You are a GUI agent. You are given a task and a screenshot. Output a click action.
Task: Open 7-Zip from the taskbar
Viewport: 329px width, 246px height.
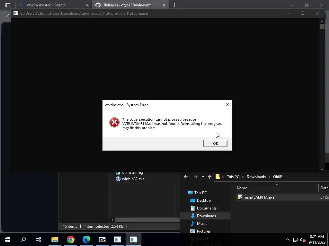click(x=102, y=240)
